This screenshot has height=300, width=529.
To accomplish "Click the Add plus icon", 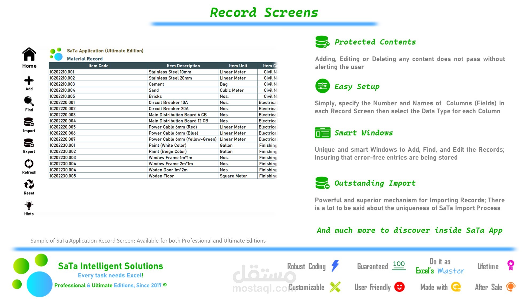I will pyautogui.click(x=29, y=80).
